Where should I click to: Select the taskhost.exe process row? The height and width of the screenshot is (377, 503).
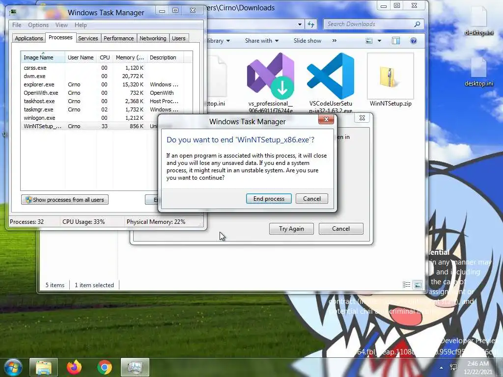point(107,101)
